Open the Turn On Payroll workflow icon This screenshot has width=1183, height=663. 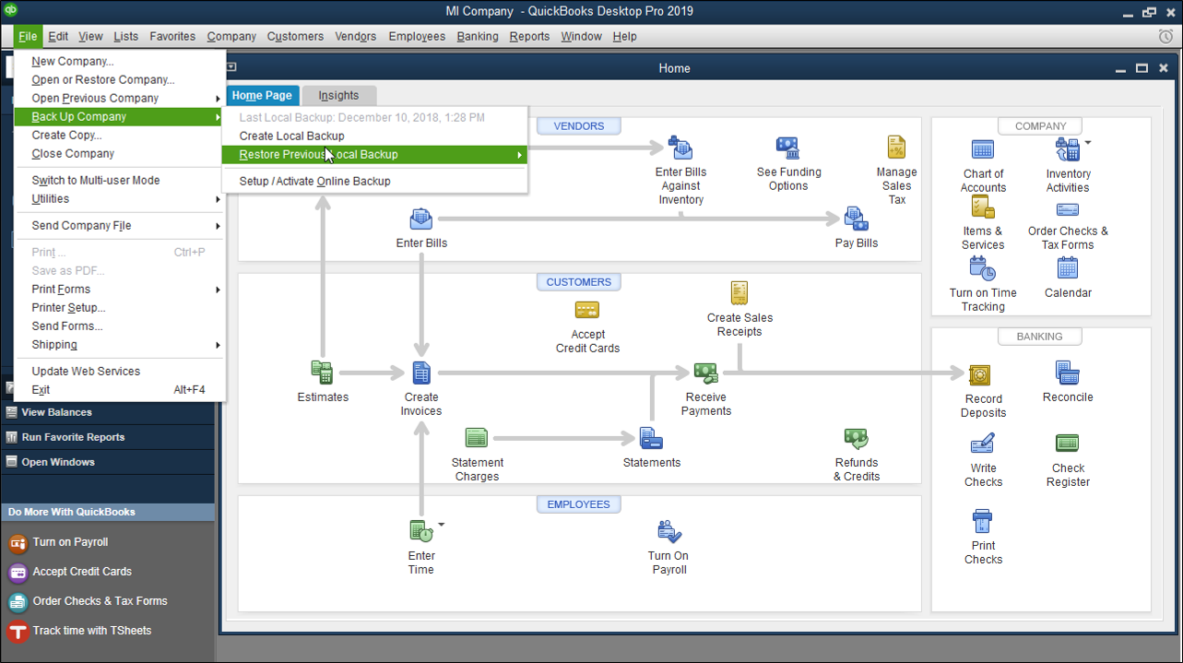tap(669, 531)
